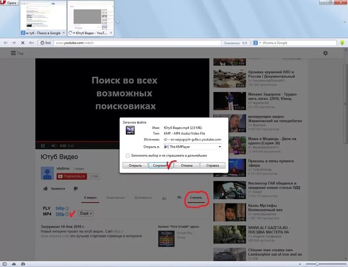Click the Отмена button in download dialog

[x=187, y=165]
